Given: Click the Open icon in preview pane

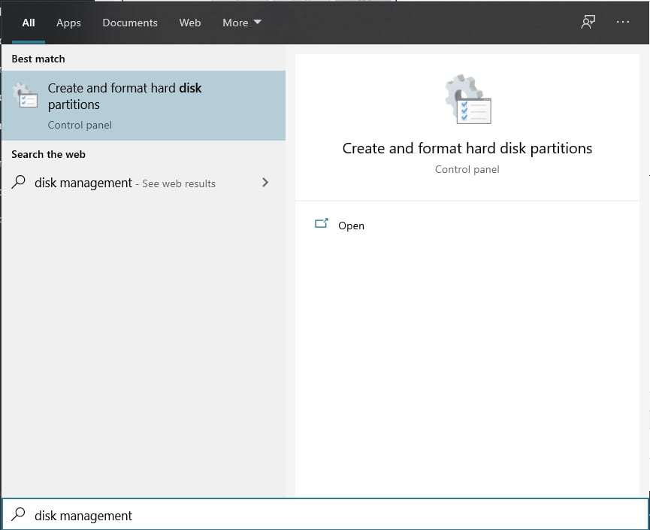Looking at the screenshot, I should click(322, 224).
